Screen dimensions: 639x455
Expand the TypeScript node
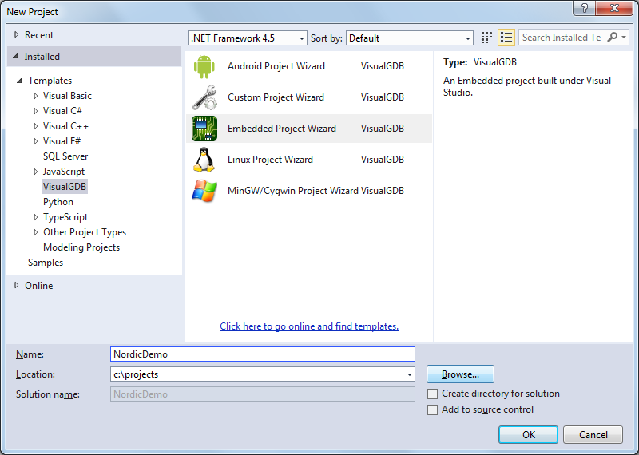[35, 217]
